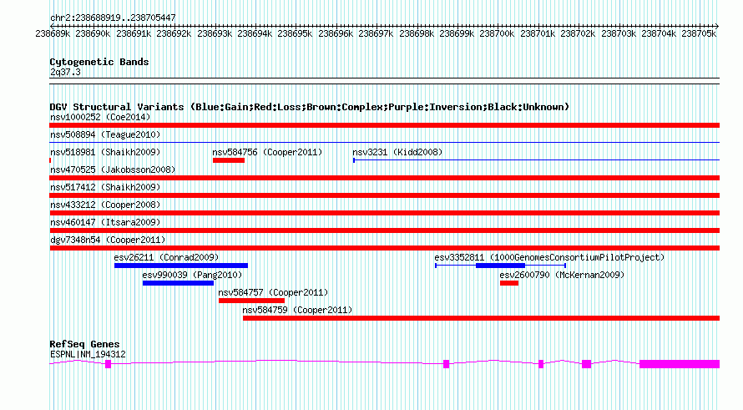Viewport: 743px width, 410px height.
Task: Select the red bar under dgv7348n54
Action: point(384,248)
